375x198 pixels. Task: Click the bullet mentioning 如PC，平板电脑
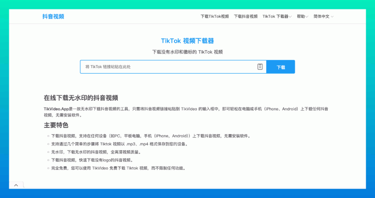click(151, 136)
